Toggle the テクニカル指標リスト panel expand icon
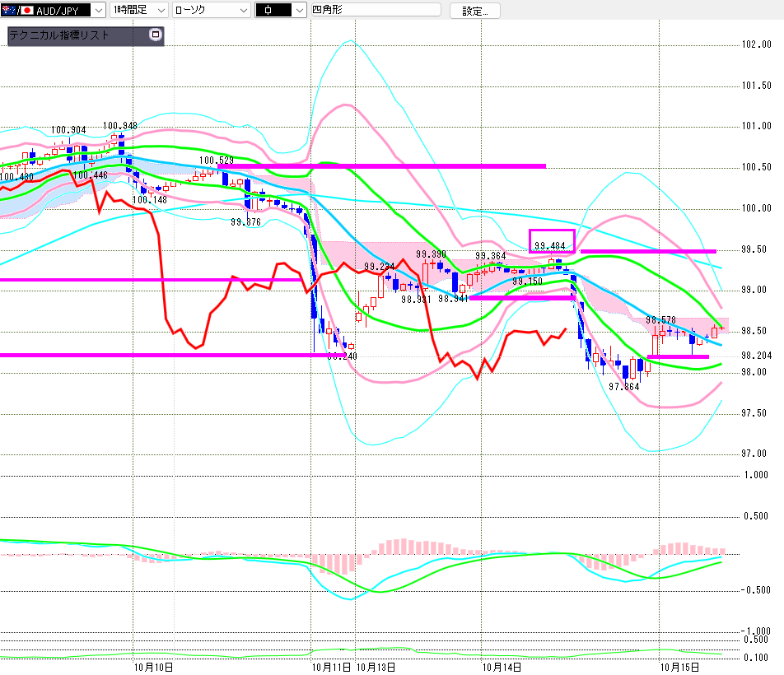Image resolution: width=784 pixels, height=675 pixels. click(154, 35)
